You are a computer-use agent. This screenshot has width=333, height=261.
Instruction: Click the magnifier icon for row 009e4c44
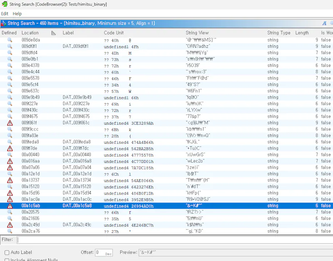tap(10, 71)
